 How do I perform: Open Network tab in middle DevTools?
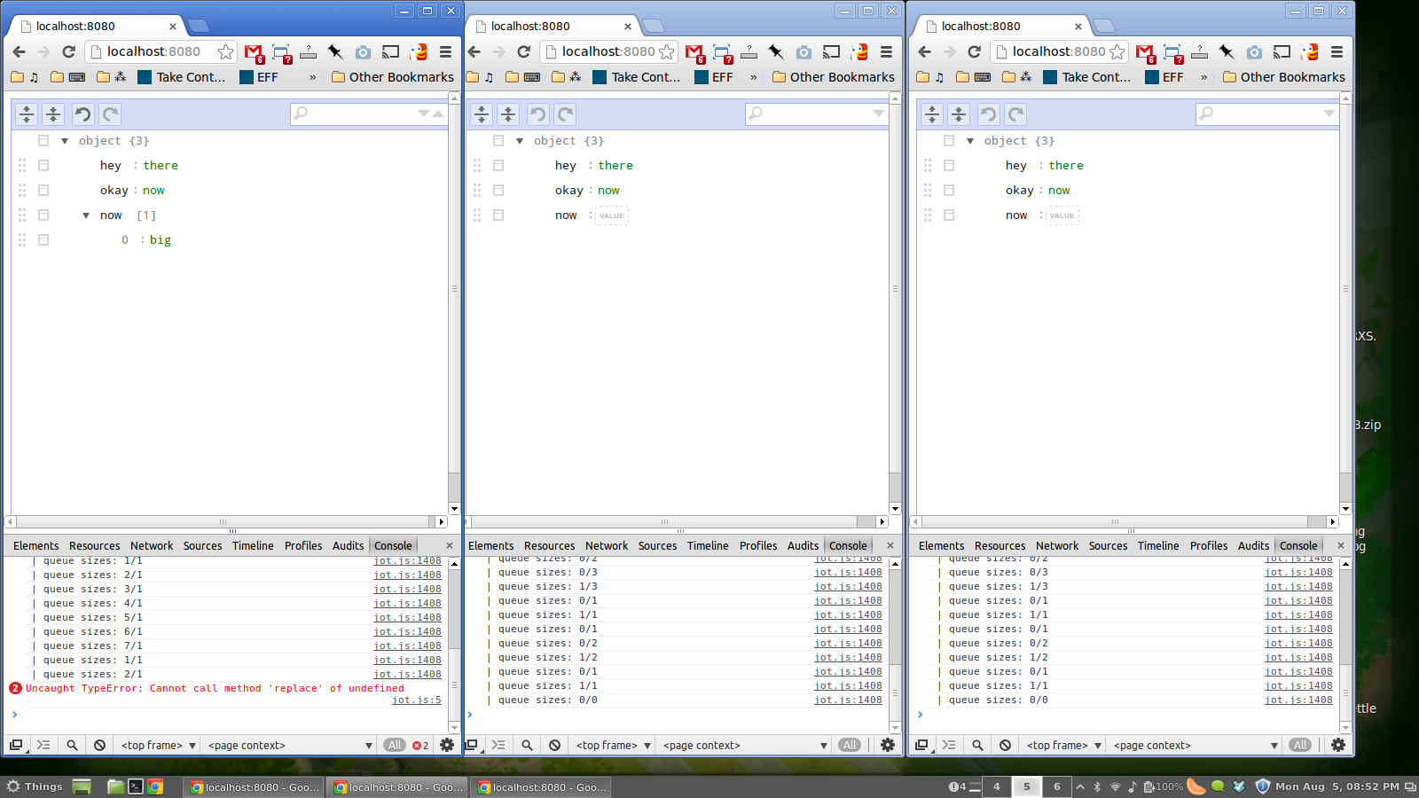tap(607, 545)
